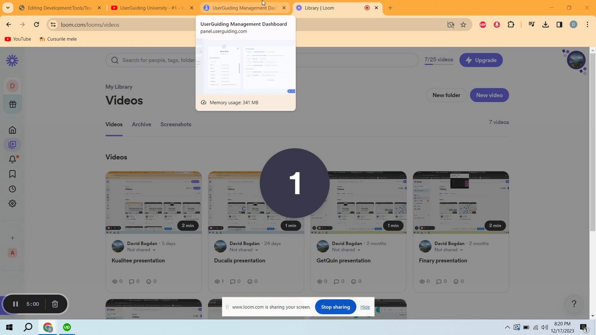The image size is (596, 335).
Task: Expand Not shared dropdown for Kualitee presentation
Action: pyautogui.click(x=142, y=250)
